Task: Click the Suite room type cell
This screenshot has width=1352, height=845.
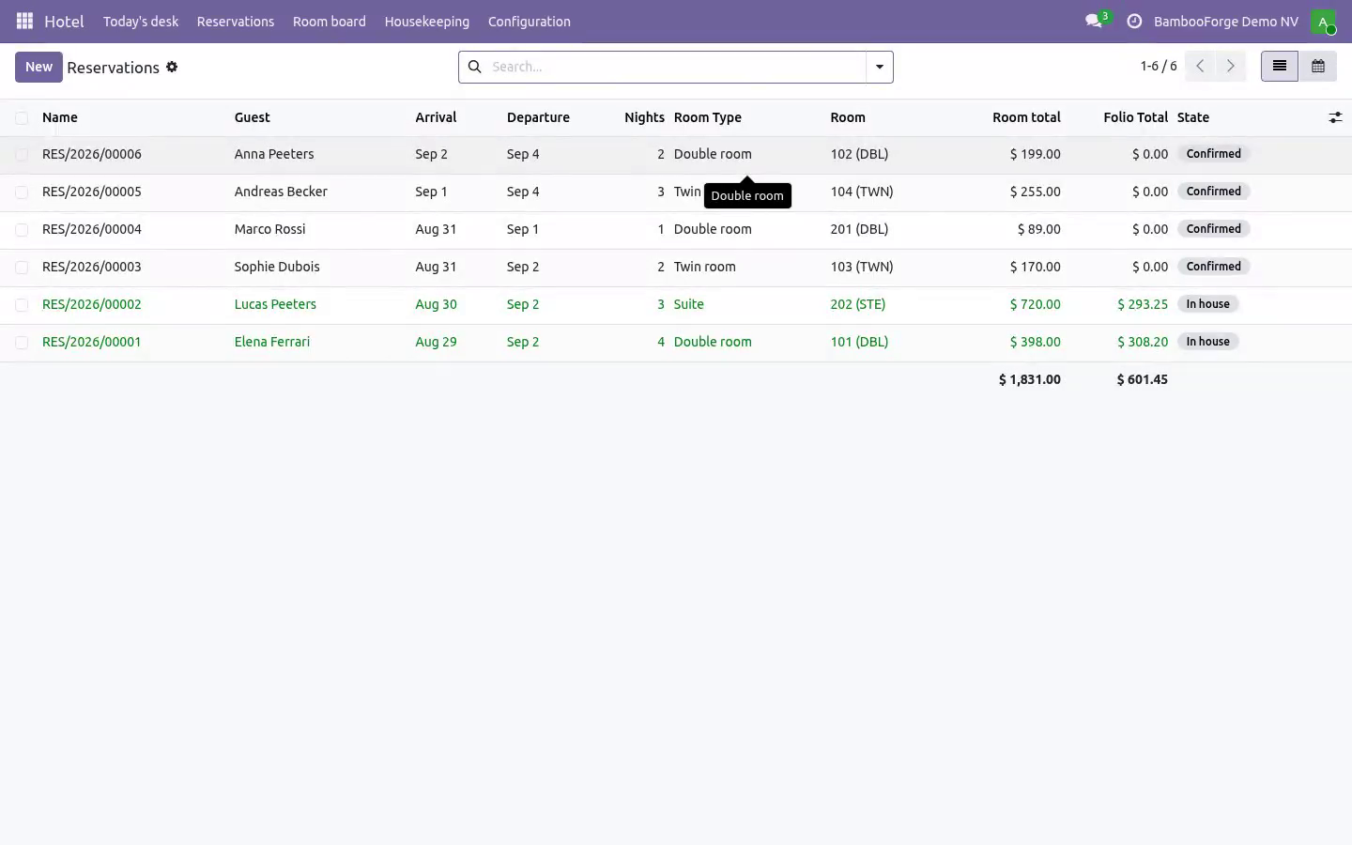Action: pos(689,304)
